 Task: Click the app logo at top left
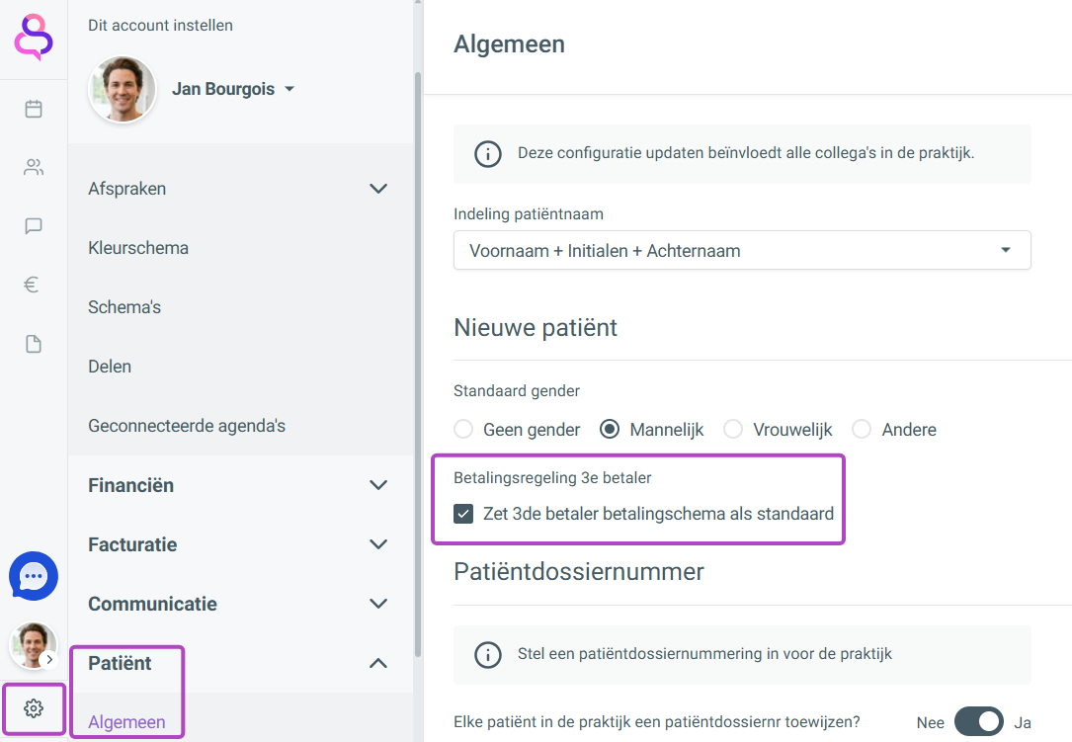pyautogui.click(x=34, y=38)
